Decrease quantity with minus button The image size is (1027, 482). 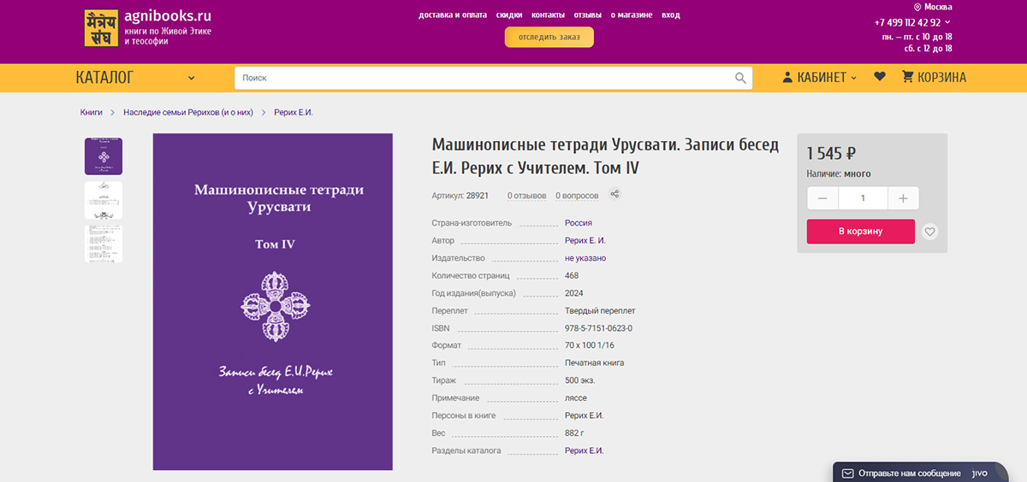click(822, 198)
